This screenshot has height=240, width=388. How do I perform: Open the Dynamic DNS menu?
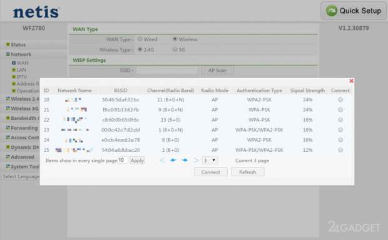23,147
